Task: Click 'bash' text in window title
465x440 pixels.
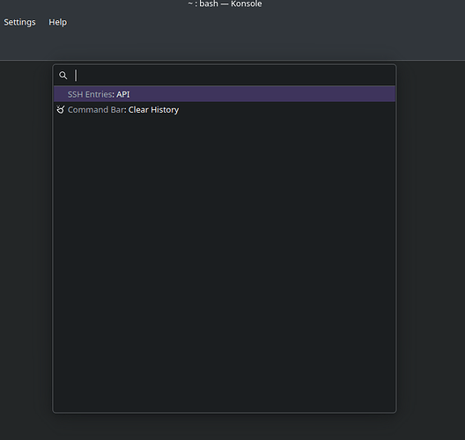Action: click(209, 4)
